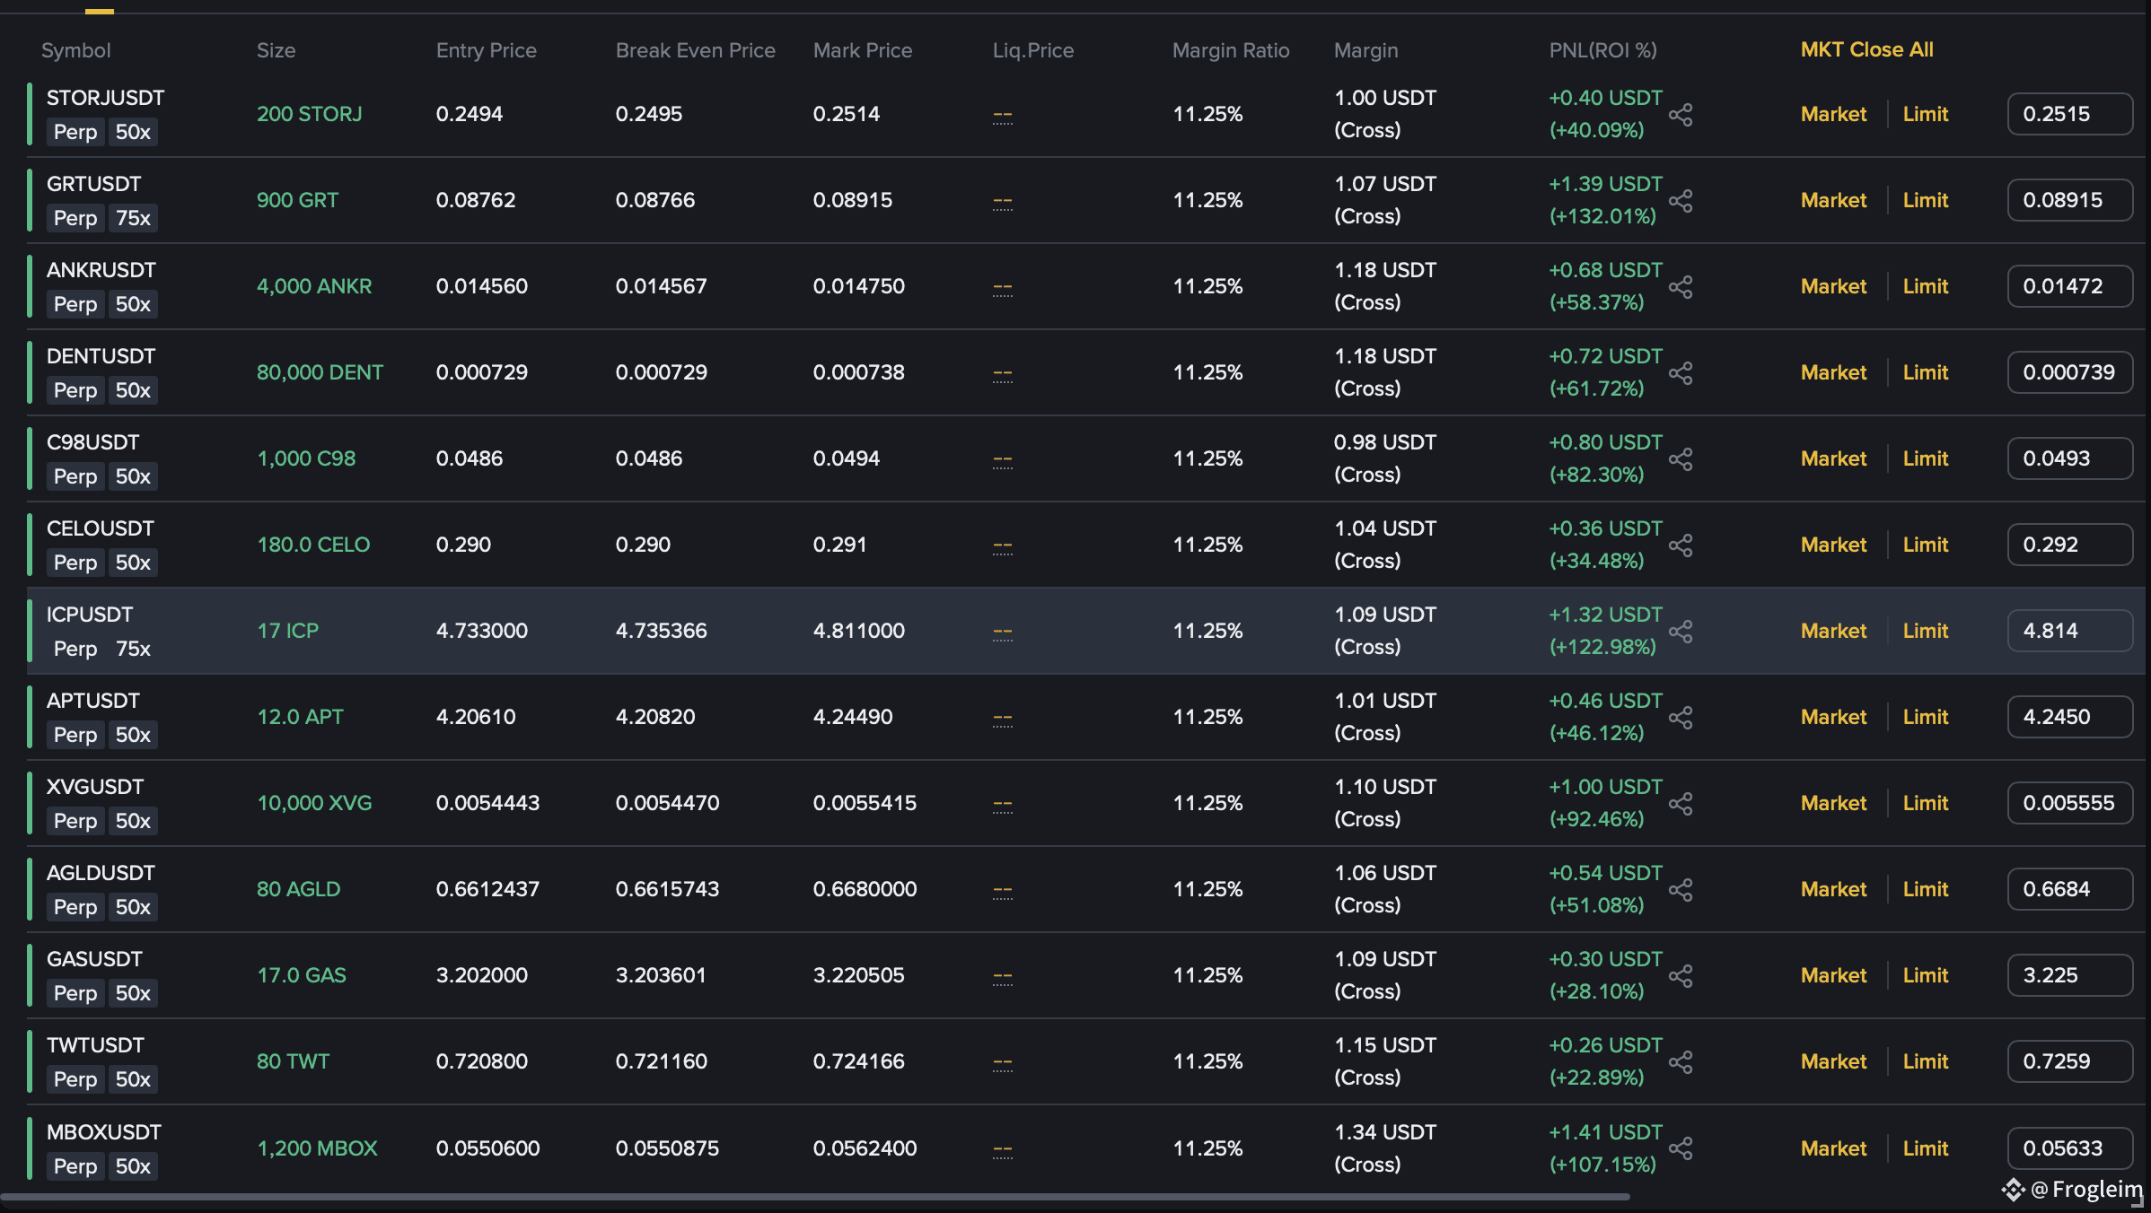Focus the ICPUSDT limit price input
This screenshot has width=2151, height=1213.
2069,631
